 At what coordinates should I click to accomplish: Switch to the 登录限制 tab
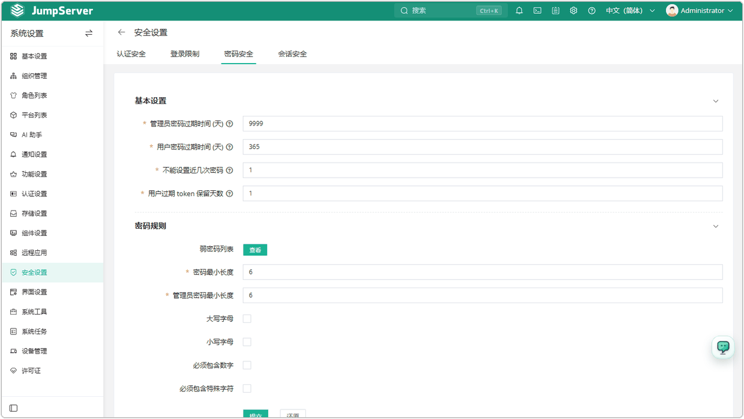click(185, 54)
